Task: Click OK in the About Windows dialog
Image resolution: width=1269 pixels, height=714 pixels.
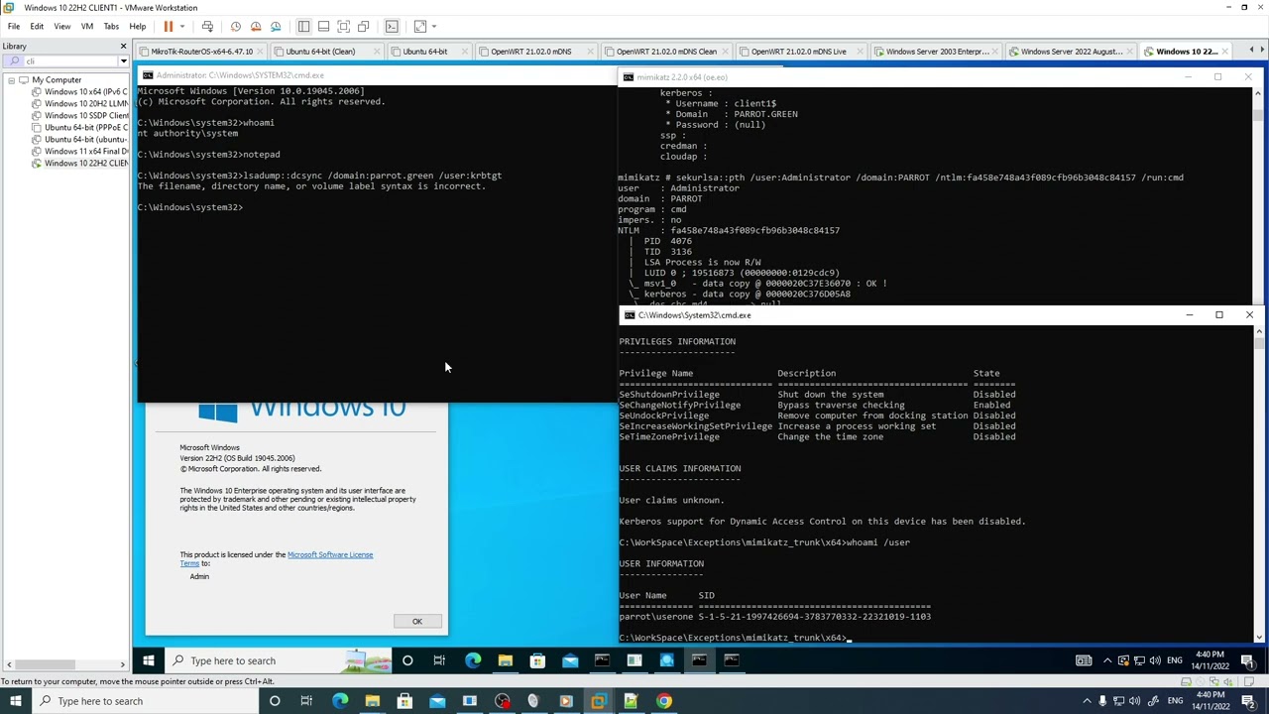Action: point(417,622)
